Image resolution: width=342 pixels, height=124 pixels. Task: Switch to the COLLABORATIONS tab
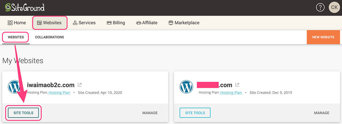[x=49, y=37]
